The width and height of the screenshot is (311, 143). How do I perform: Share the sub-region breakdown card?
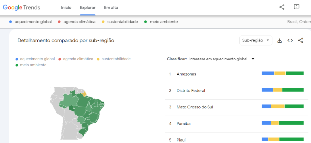[x=301, y=40]
